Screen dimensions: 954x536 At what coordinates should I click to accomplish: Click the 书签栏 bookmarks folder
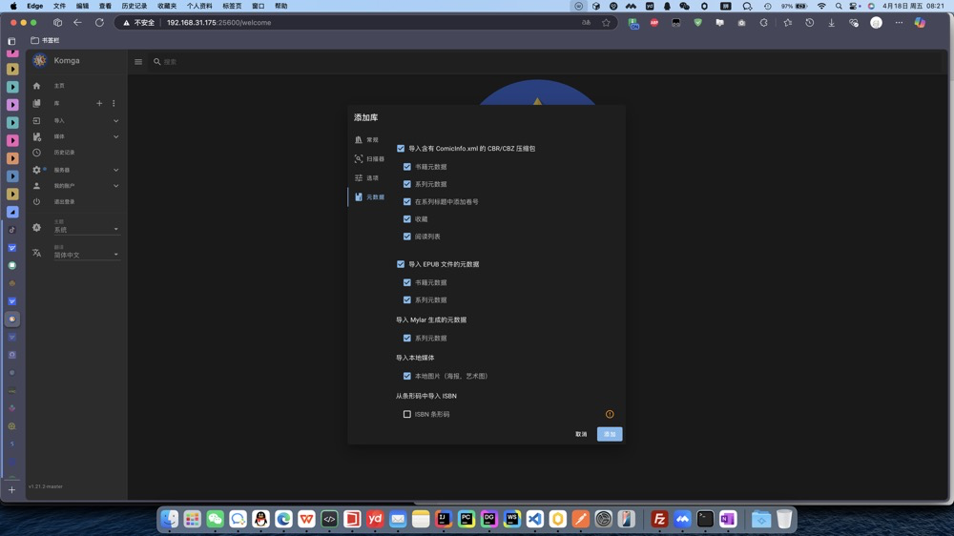pos(45,40)
